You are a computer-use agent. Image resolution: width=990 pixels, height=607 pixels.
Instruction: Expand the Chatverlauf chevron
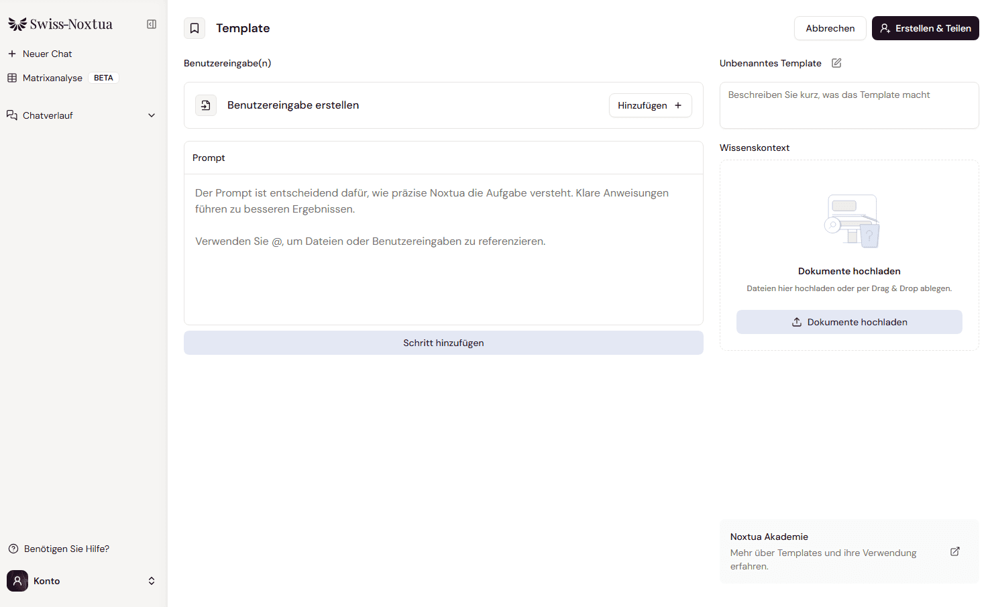coord(152,115)
